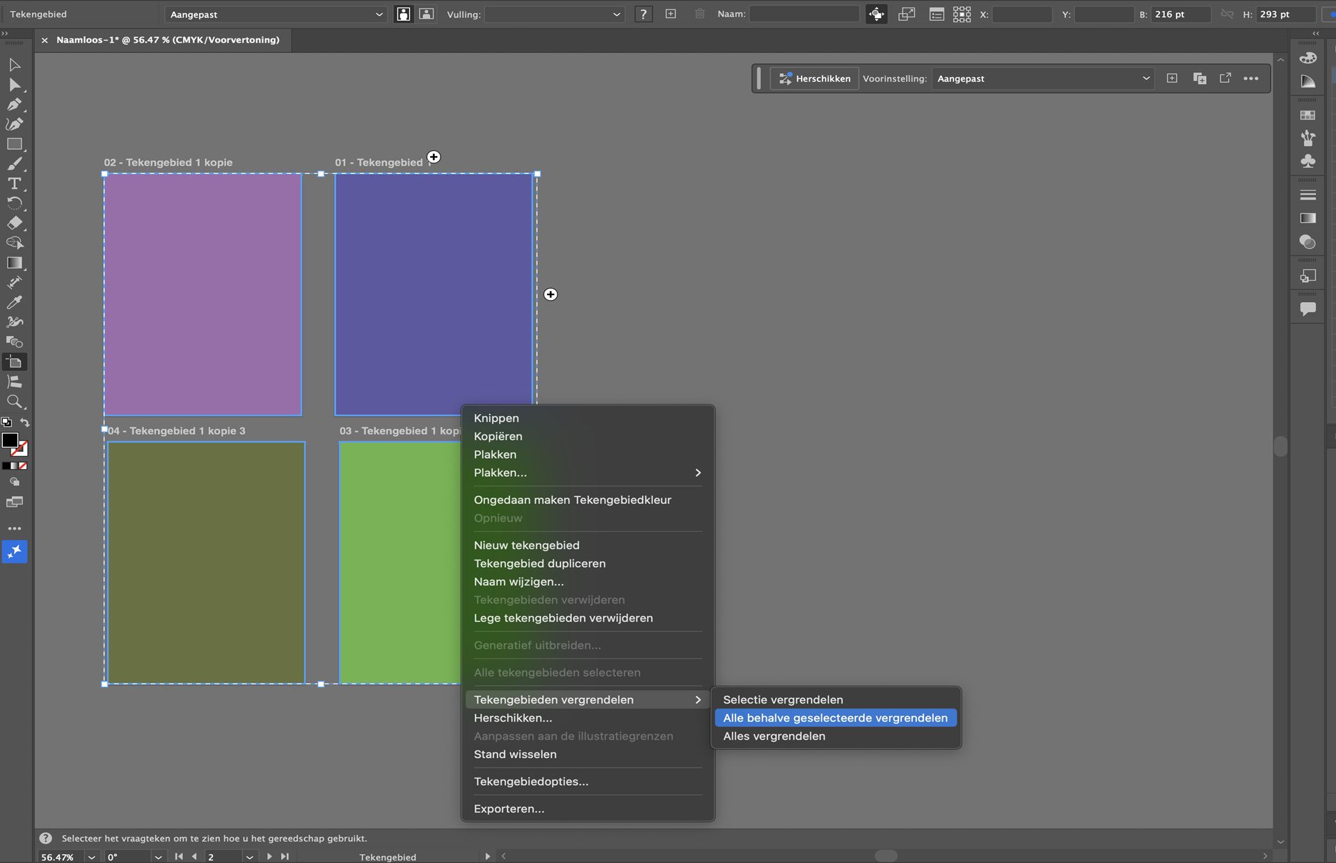Enable move artwork with artboard option
Screen dimensions: 1336x863
click(x=876, y=14)
